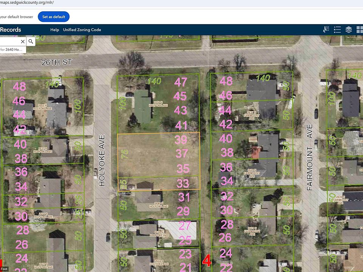
Task: Click lot number 47 near 26th St
Action: click(181, 82)
